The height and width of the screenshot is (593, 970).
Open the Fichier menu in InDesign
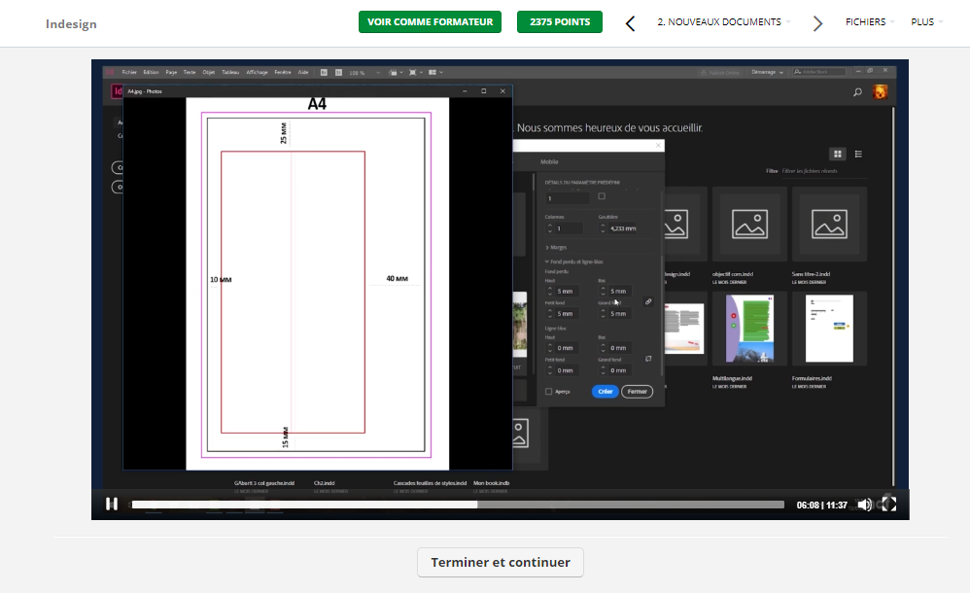point(129,72)
